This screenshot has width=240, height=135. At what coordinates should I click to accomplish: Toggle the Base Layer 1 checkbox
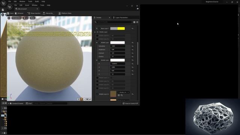pos(99,28)
